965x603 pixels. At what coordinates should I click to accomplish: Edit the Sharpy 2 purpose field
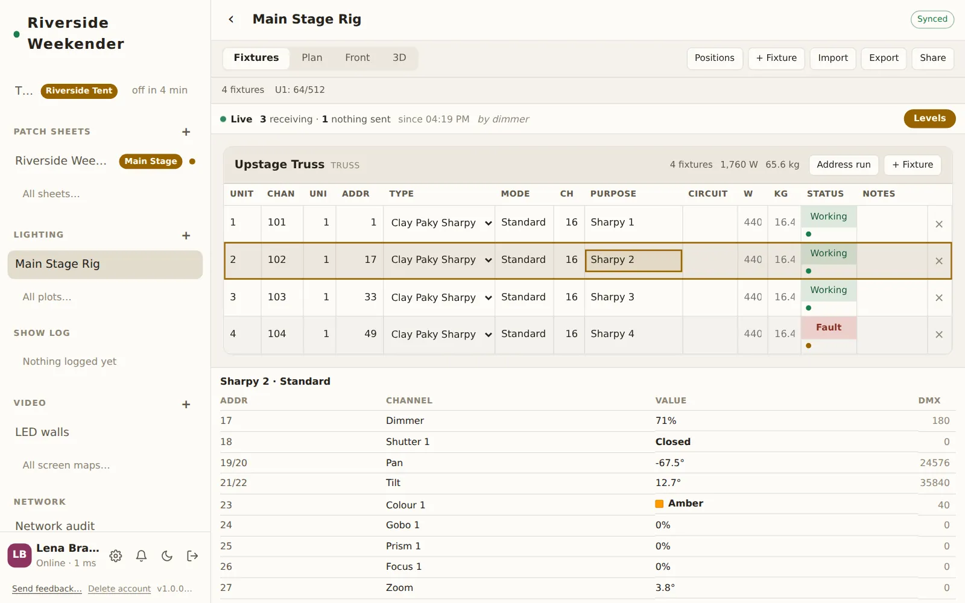point(633,260)
